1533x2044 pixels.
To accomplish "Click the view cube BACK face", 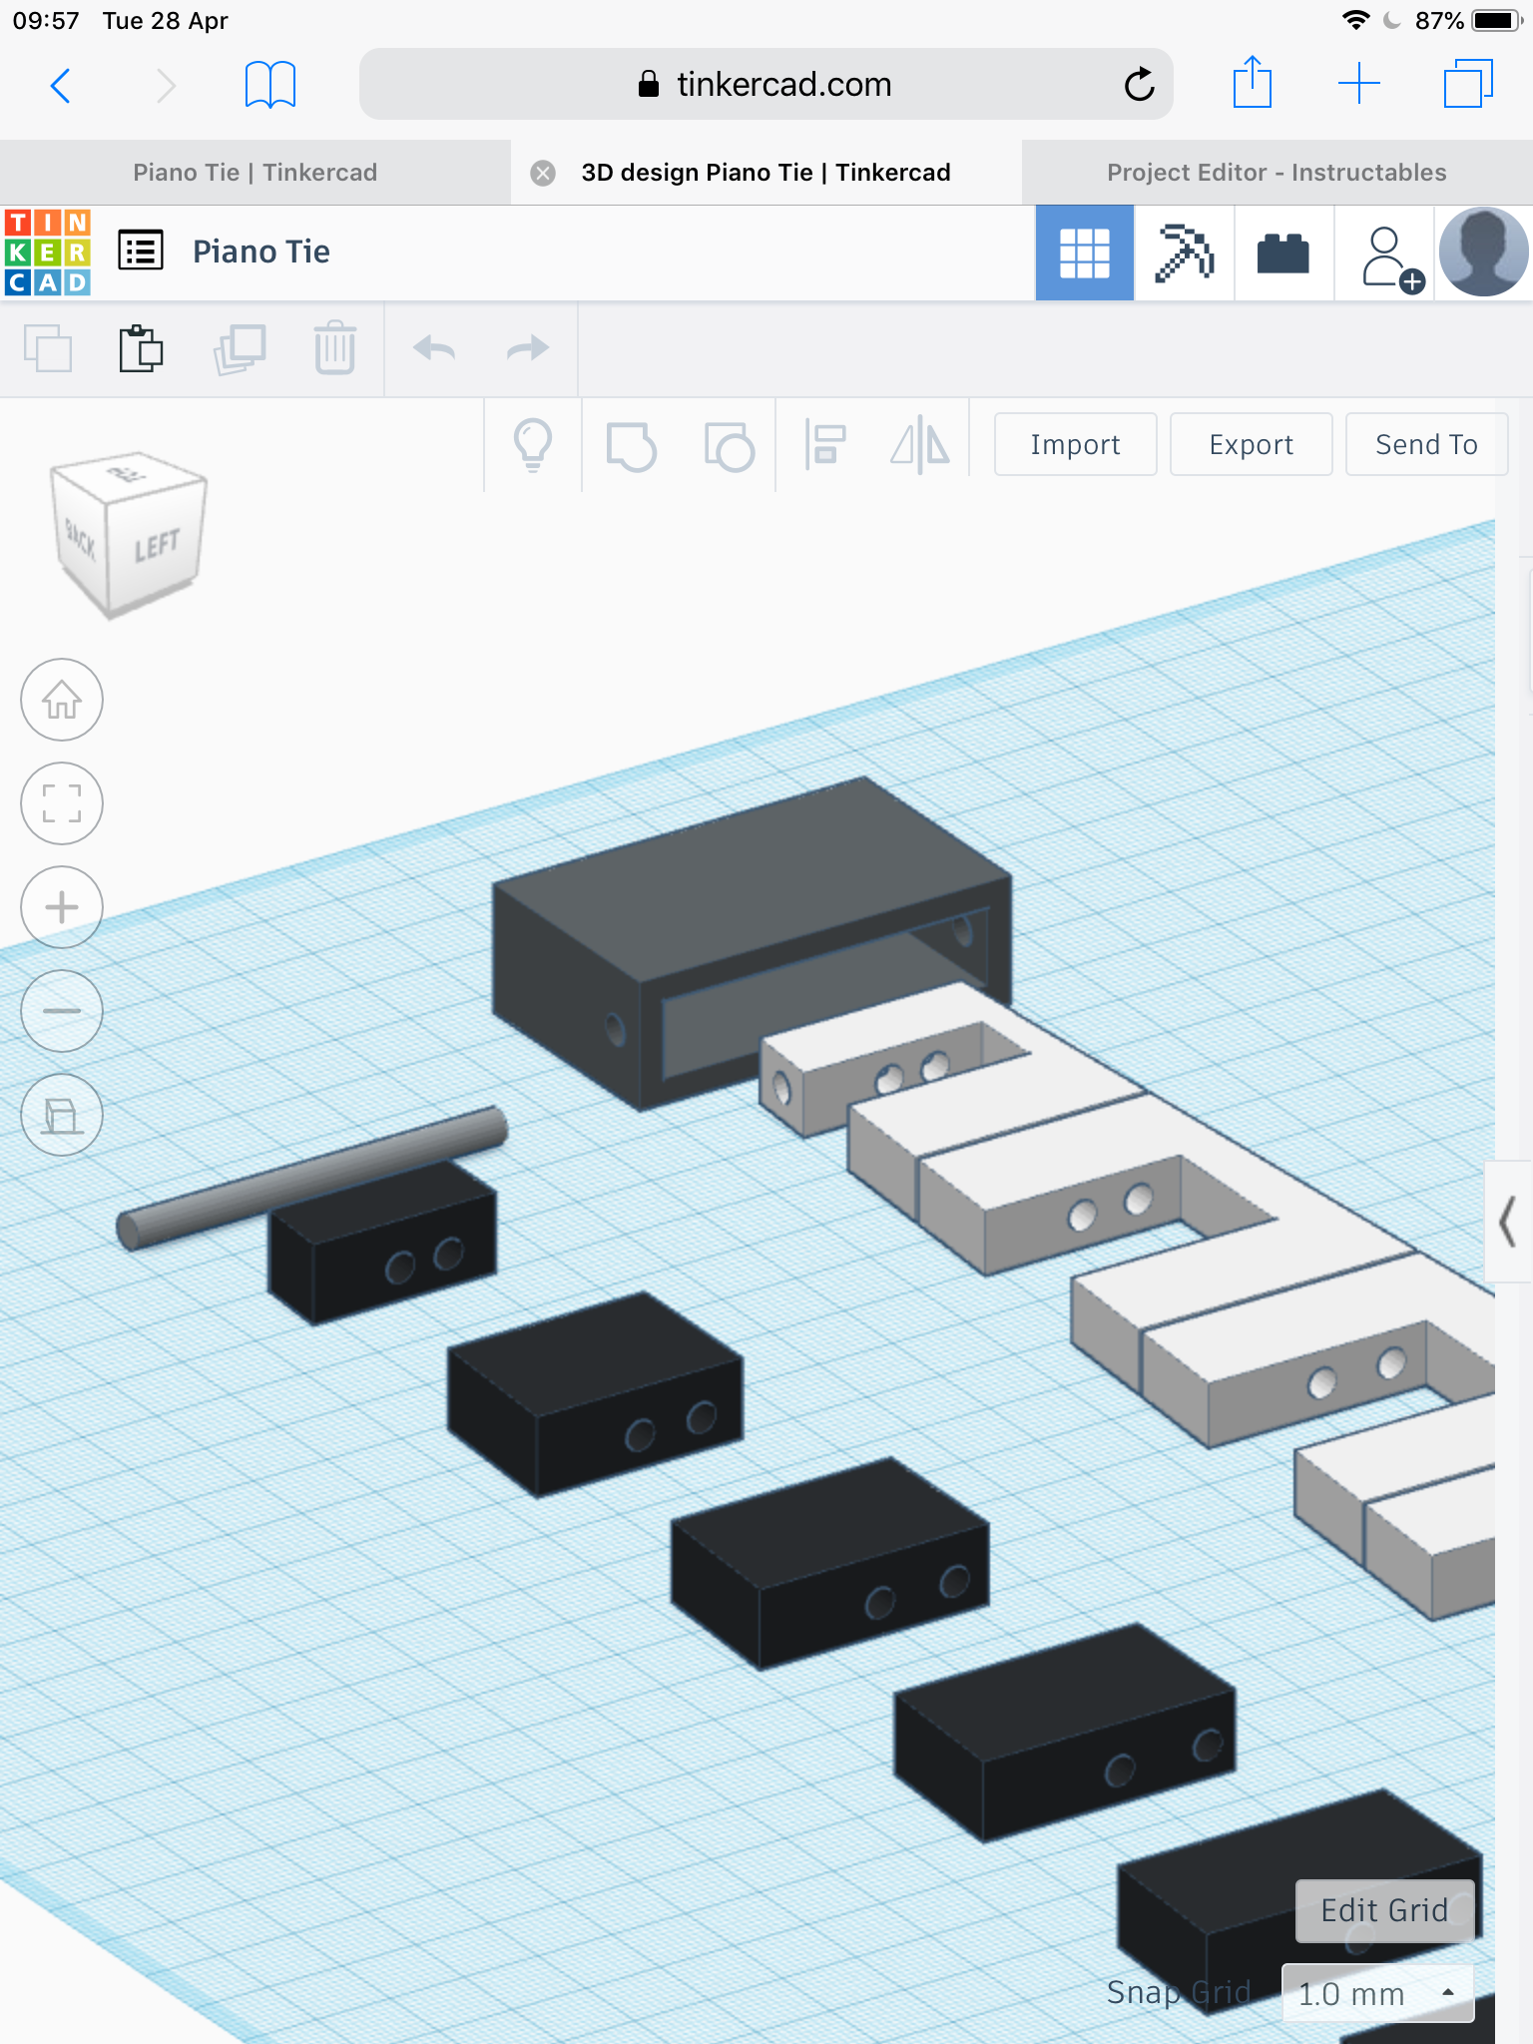I will pyautogui.click(x=80, y=540).
